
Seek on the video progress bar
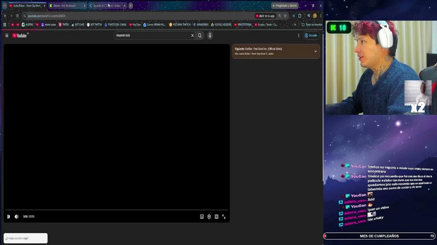coord(116,210)
